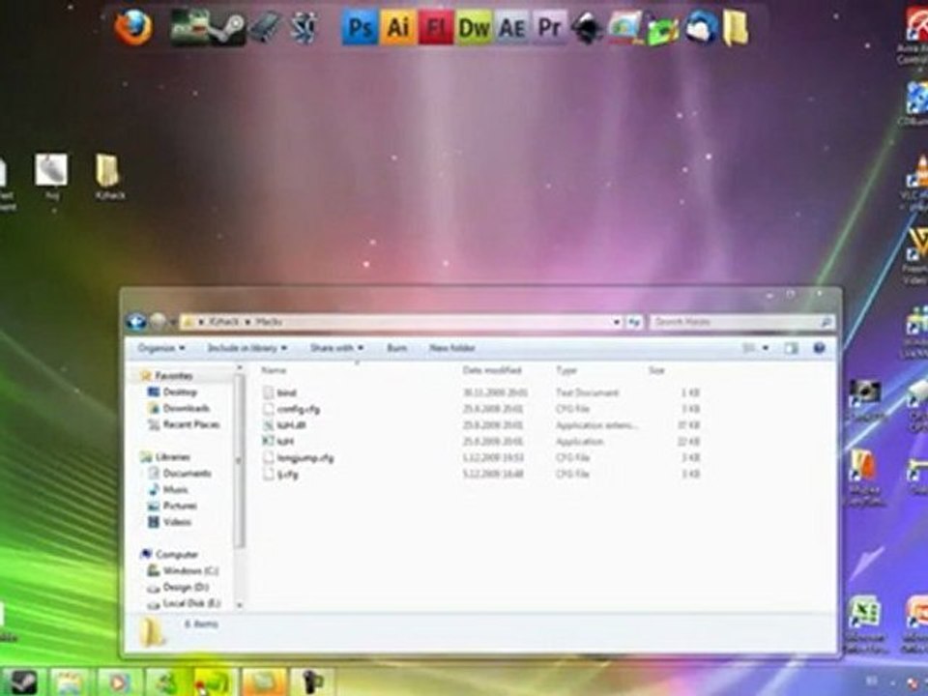928x696 pixels.
Task: Open the VLC shortcut on the desktop
Action: (x=917, y=184)
